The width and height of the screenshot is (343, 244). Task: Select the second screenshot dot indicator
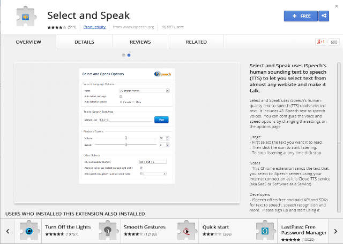pyautogui.click(x=129, y=55)
